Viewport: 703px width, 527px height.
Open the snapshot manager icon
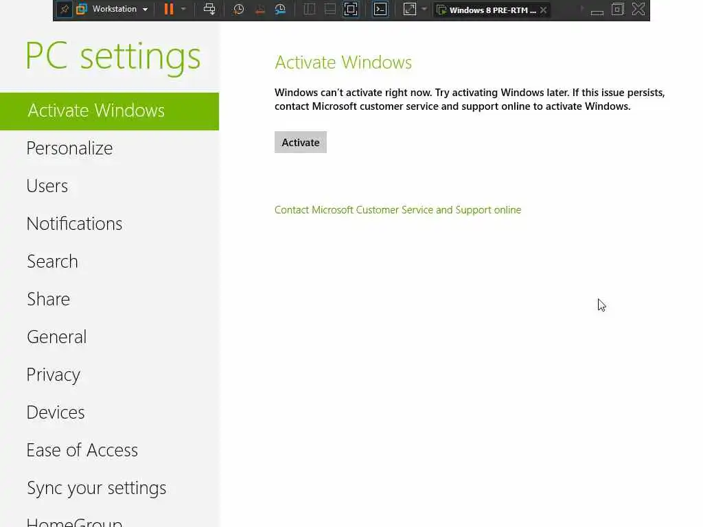click(280, 10)
